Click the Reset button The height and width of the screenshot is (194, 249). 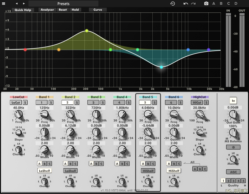tap(63, 10)
